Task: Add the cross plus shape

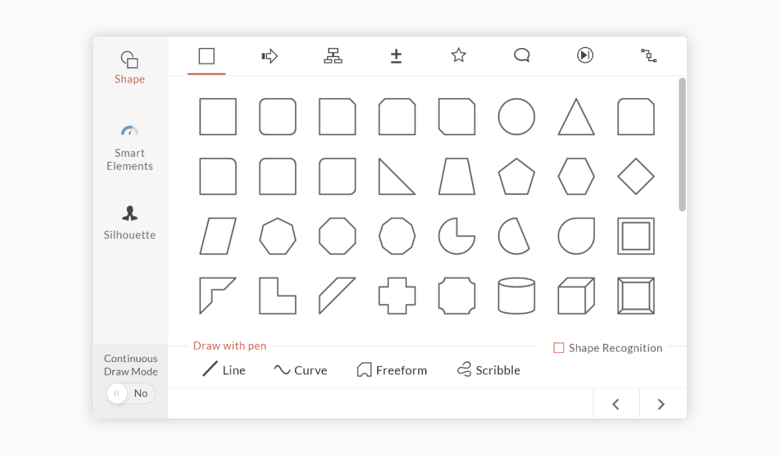Action: 397,296
